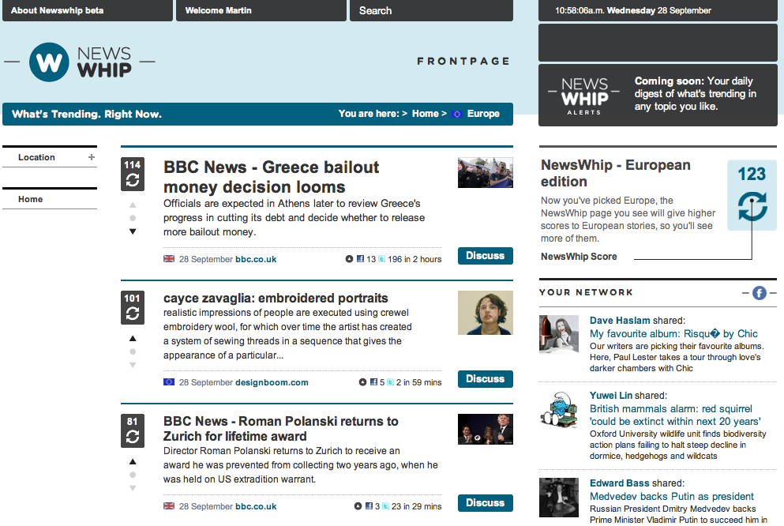784x526 pixels.
Task: Select Home in the left sidebar
Action: click(31, 199)
